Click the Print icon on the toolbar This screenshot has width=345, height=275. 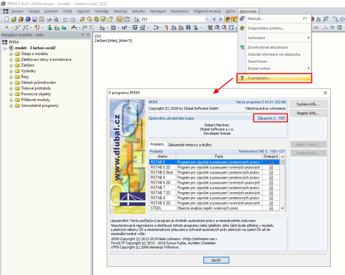point(48,19)
